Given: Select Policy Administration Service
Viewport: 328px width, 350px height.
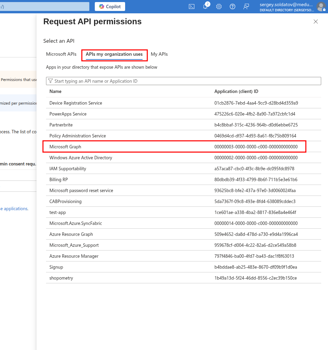Looking at the screenshot, I should (183, 136).
